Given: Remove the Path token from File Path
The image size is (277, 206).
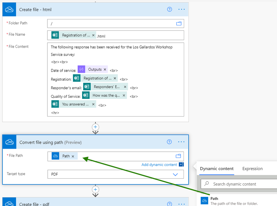Looking at the screenshot, I should [73, 156].
